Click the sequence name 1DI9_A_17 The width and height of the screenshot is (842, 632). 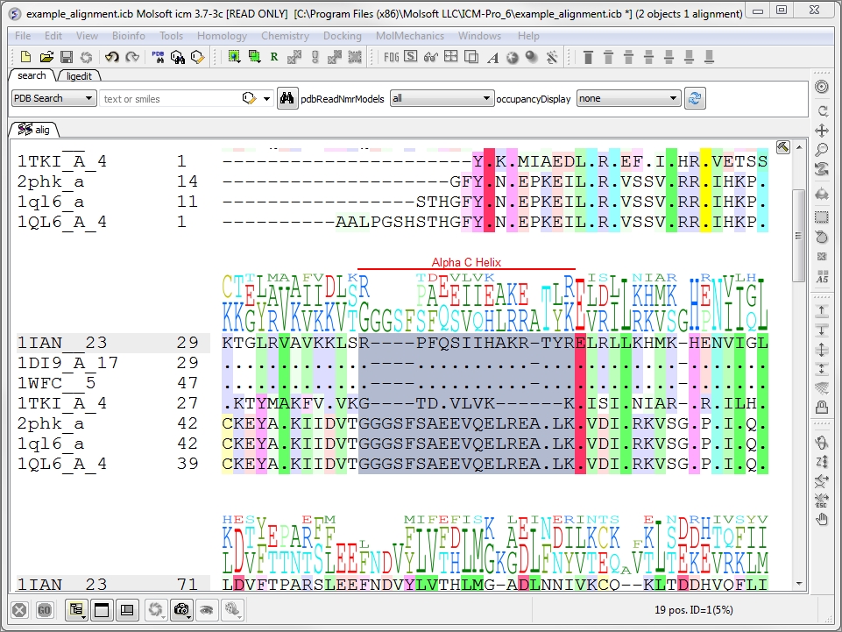67,363
